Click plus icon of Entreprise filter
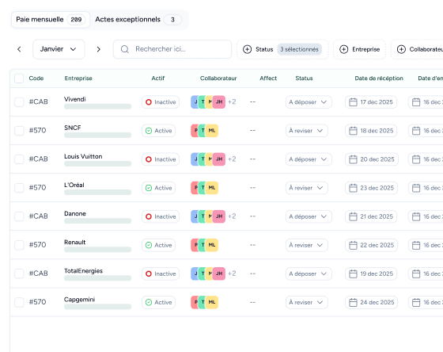This screenshot has height=352, width=443. 343,49
